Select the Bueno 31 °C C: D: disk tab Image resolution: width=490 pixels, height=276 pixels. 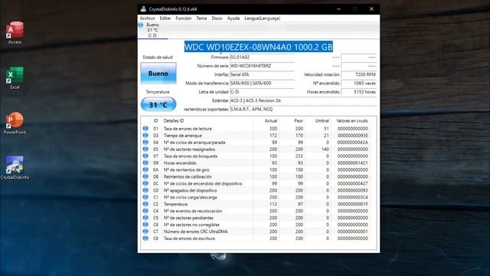152,31
